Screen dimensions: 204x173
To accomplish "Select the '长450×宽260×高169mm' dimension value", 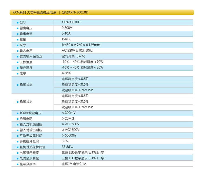I will [81, 45].
